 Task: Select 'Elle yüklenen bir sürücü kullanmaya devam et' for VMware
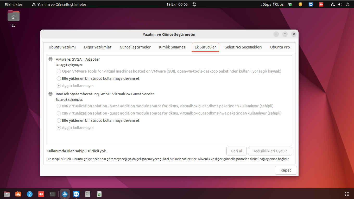(59, 78)
